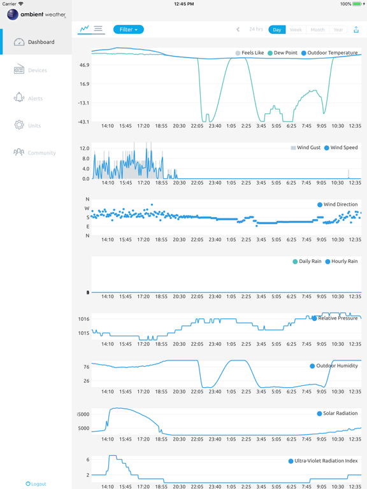The width and height of the screenshot is (367, 489).
Task: Click the temperature chart plot area
Action: pyautogui.click(x=226, y=85)
